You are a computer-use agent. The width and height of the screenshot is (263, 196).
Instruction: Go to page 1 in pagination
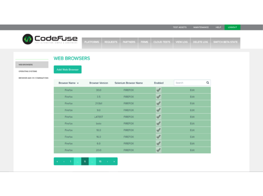[70, 161]
